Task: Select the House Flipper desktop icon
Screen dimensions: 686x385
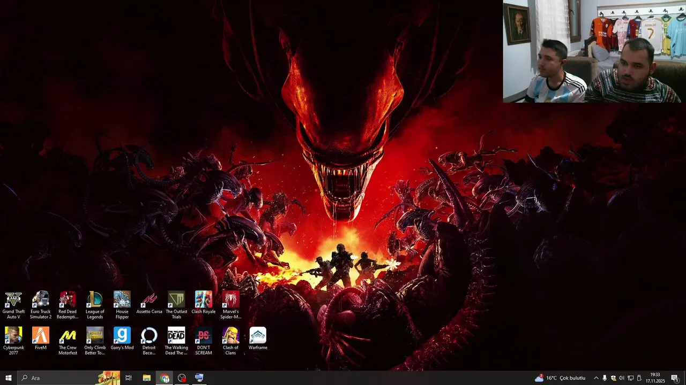Action: tap(122, 305)
